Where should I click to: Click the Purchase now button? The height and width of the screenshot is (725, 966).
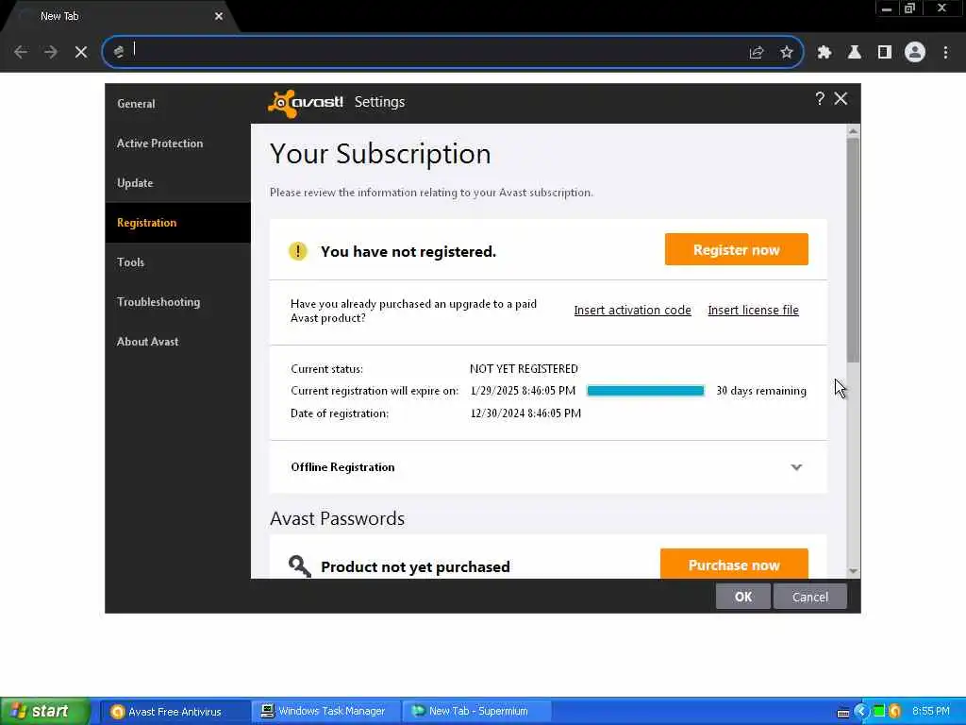point(734,565)
